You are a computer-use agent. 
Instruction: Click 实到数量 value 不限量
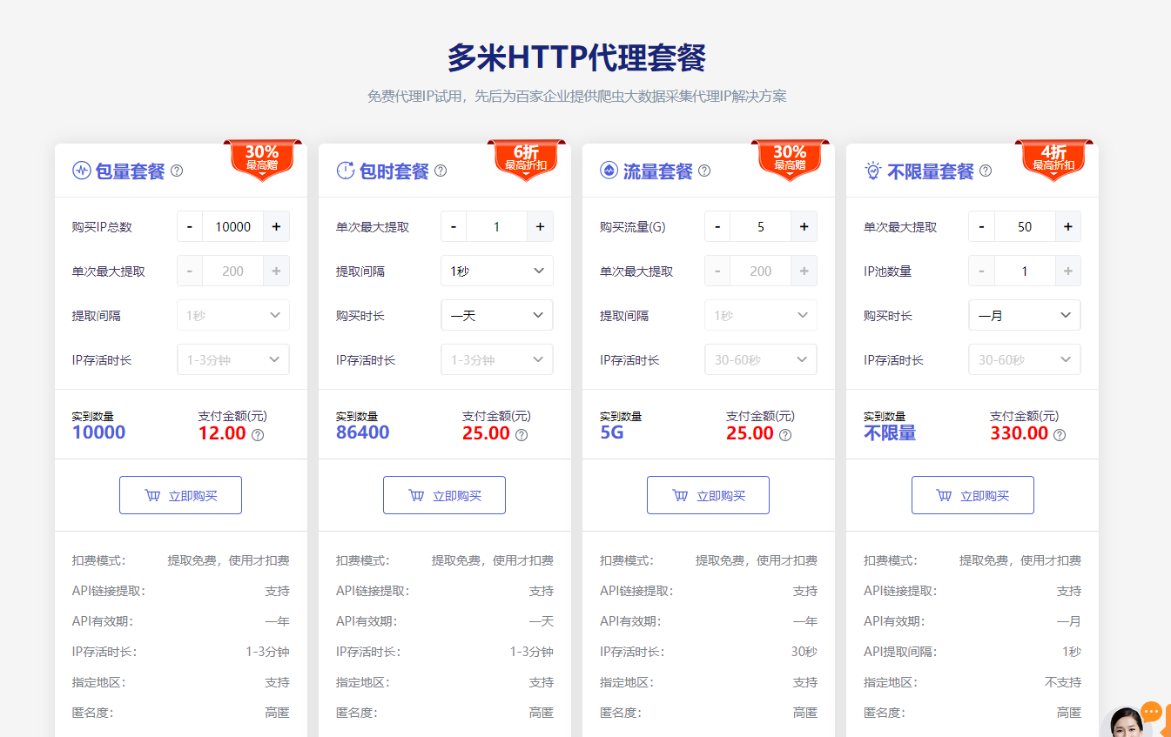pyautogui.click(x=890, y=432)
